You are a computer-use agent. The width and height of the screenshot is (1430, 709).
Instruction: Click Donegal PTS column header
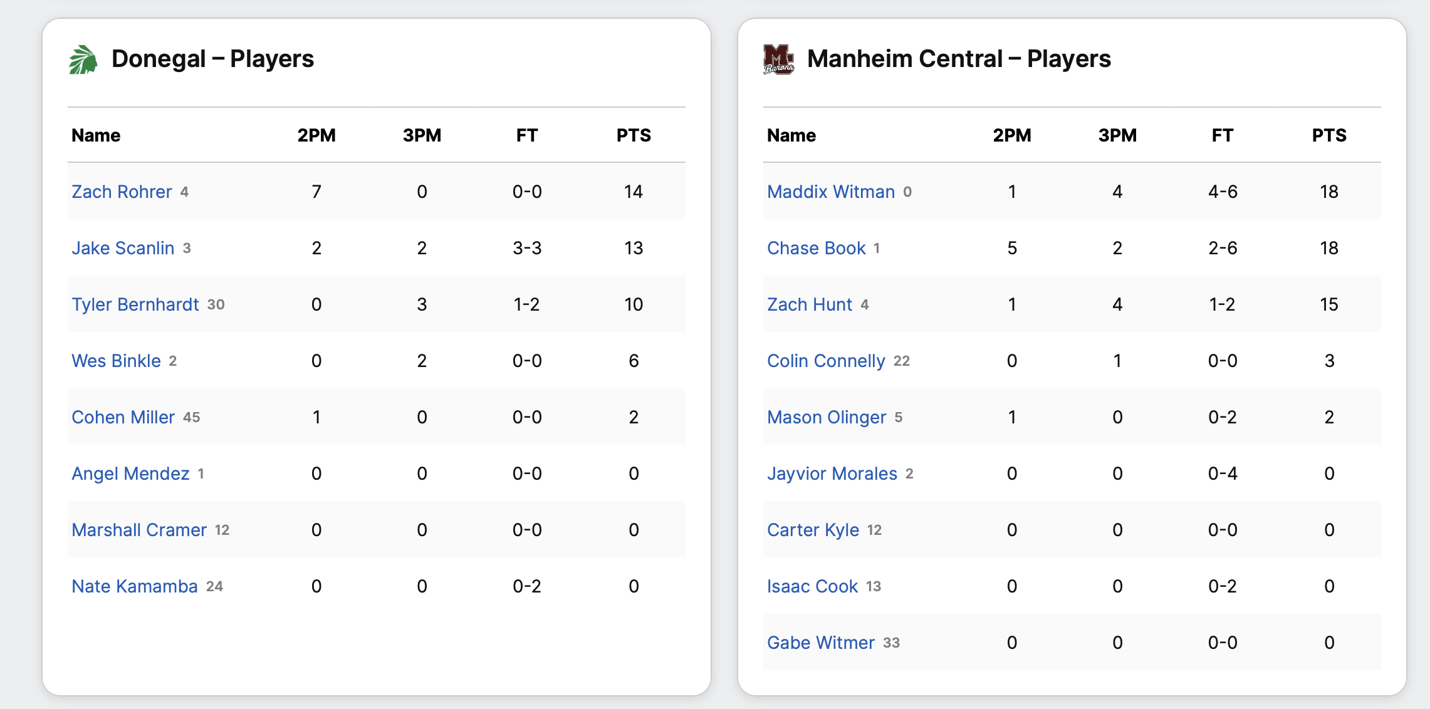click(633, 135)
